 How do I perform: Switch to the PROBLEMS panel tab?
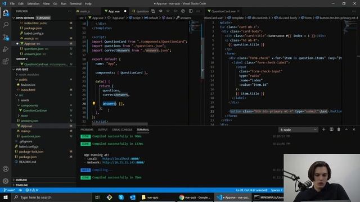(x=87, y=130)
